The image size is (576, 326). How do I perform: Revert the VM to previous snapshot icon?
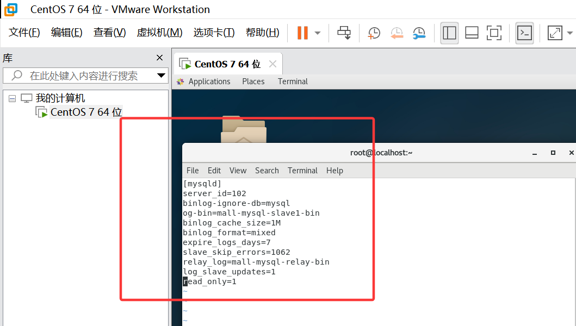[397, 33]
